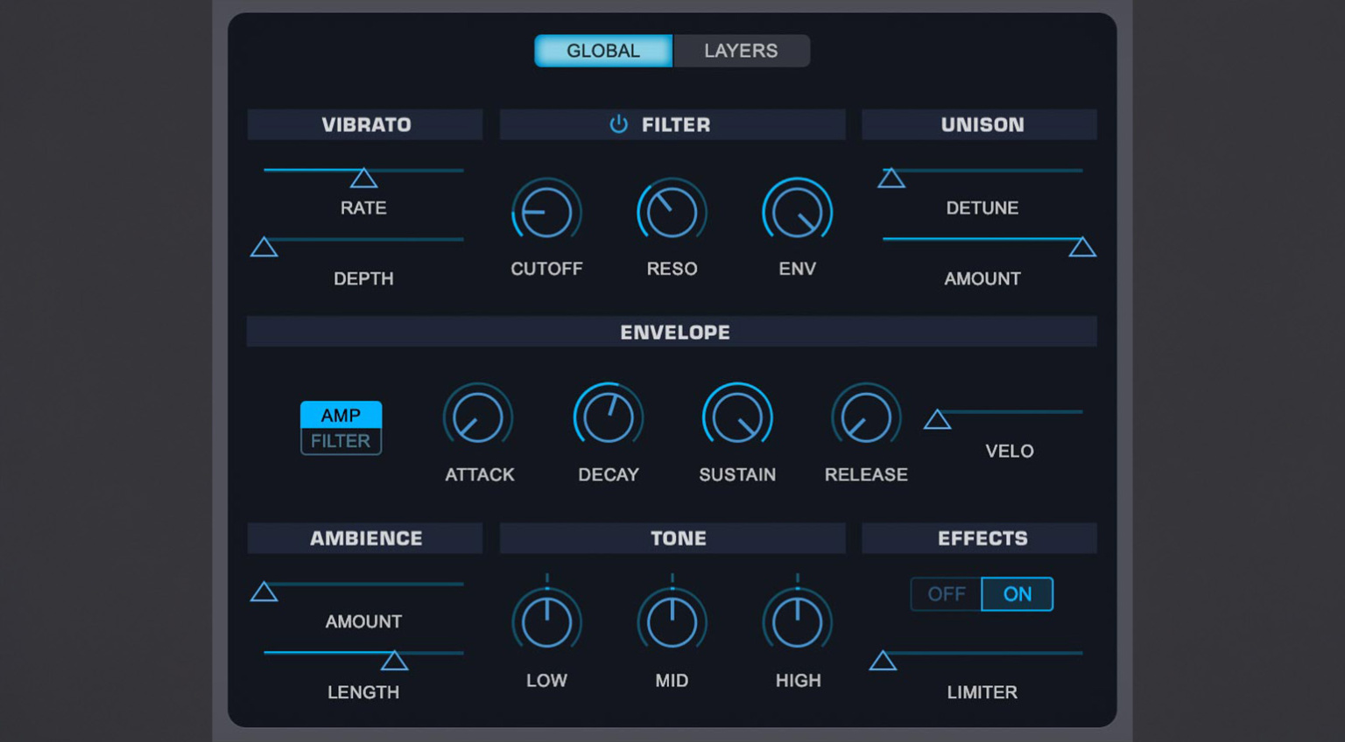Click the Attack knob in the Envelope section
The width and height of the screenshot is (1345, 742).
point(479,416)
